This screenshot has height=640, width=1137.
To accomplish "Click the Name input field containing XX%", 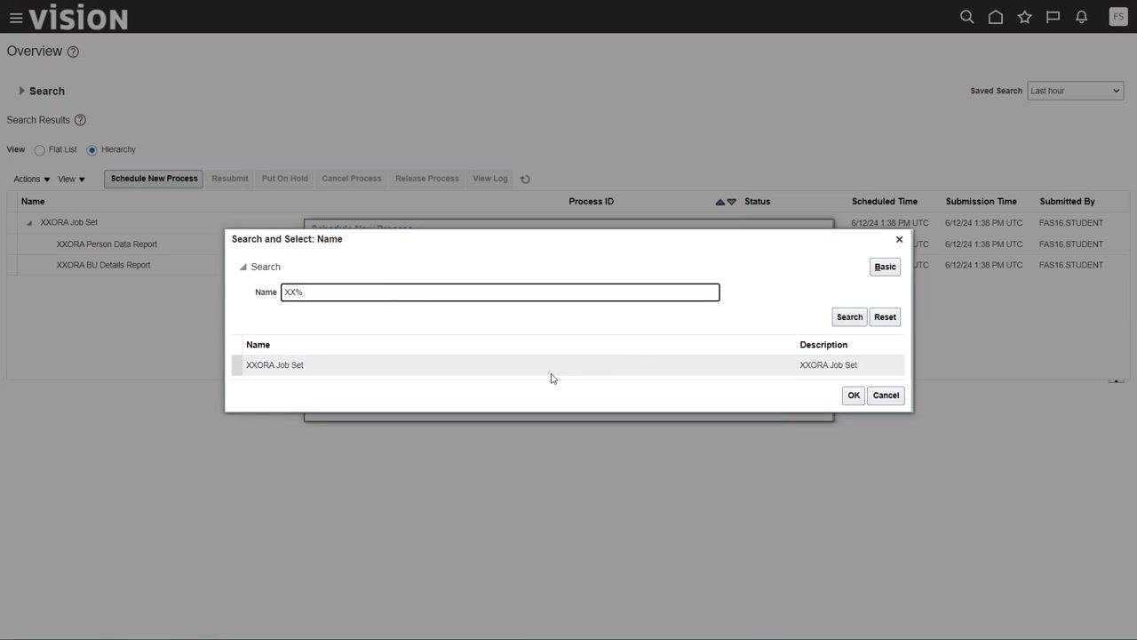I will (x=500, y=292).
